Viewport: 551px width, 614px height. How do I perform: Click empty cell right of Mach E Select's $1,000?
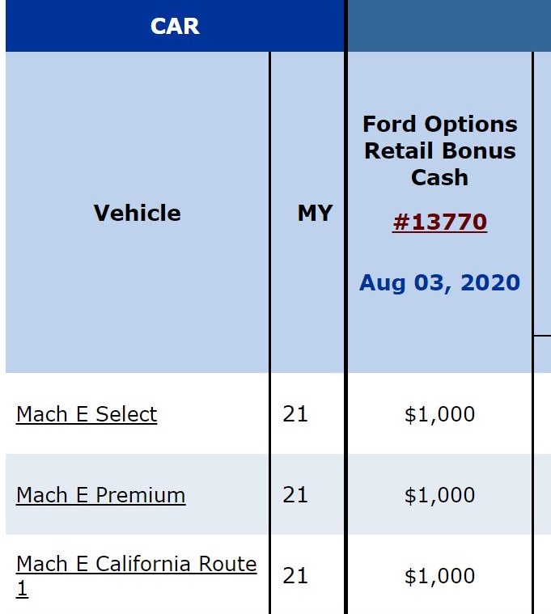tap(543, 413)
